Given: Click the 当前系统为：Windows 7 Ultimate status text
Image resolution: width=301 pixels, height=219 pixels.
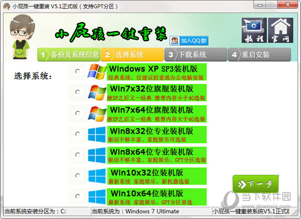Looking at the screenshot, I should [135, 211].
